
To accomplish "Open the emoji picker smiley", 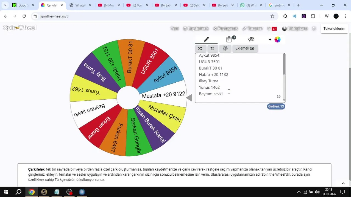I will pyautogui.click(x=278, y=97).
